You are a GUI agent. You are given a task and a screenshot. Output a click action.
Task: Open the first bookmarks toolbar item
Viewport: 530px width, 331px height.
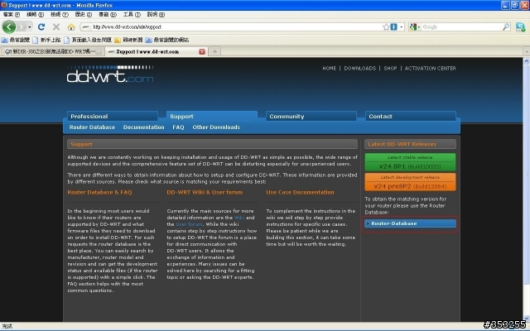16,40
